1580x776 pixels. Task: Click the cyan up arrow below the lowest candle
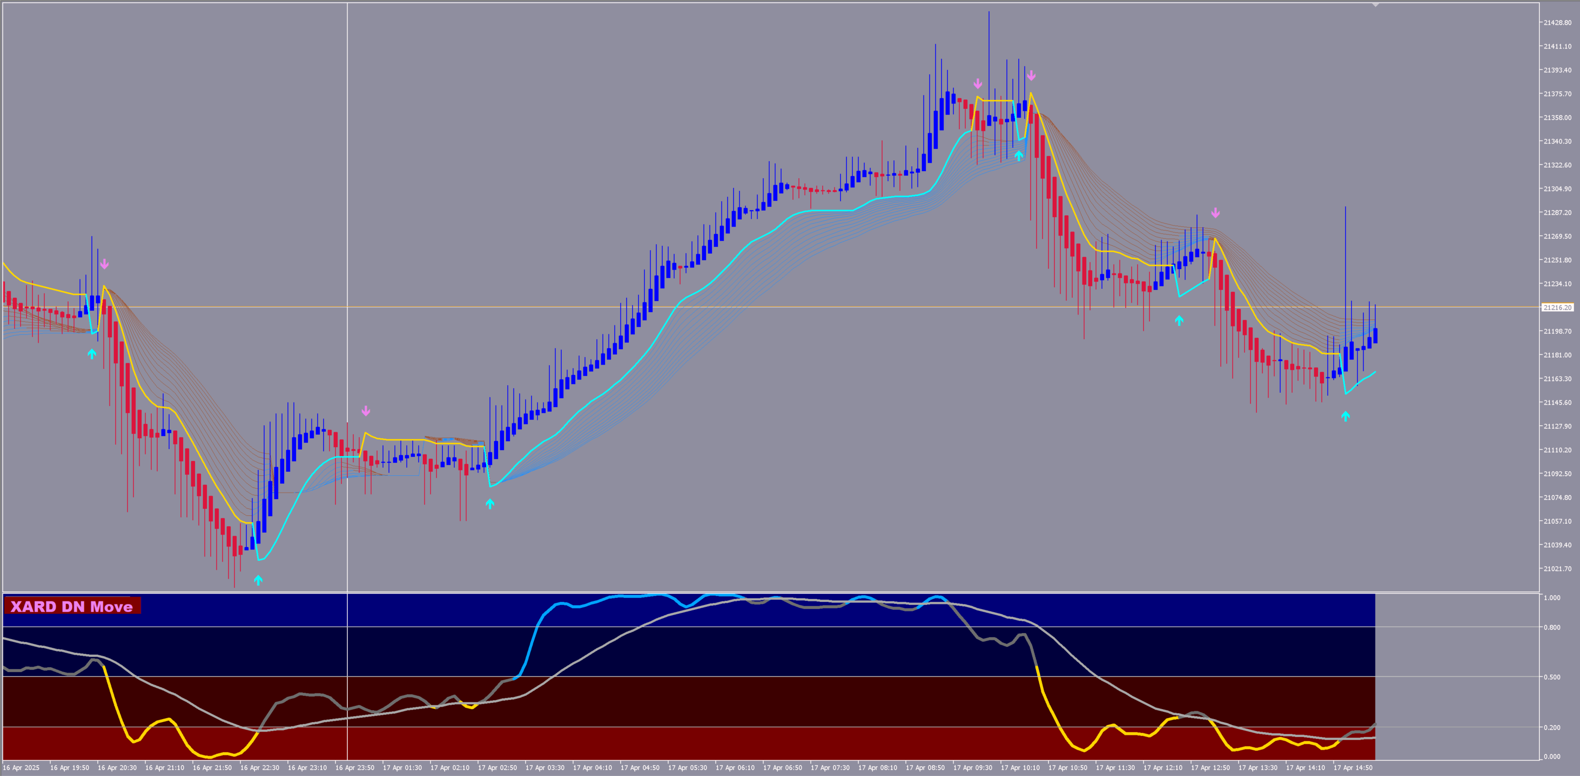258,579
